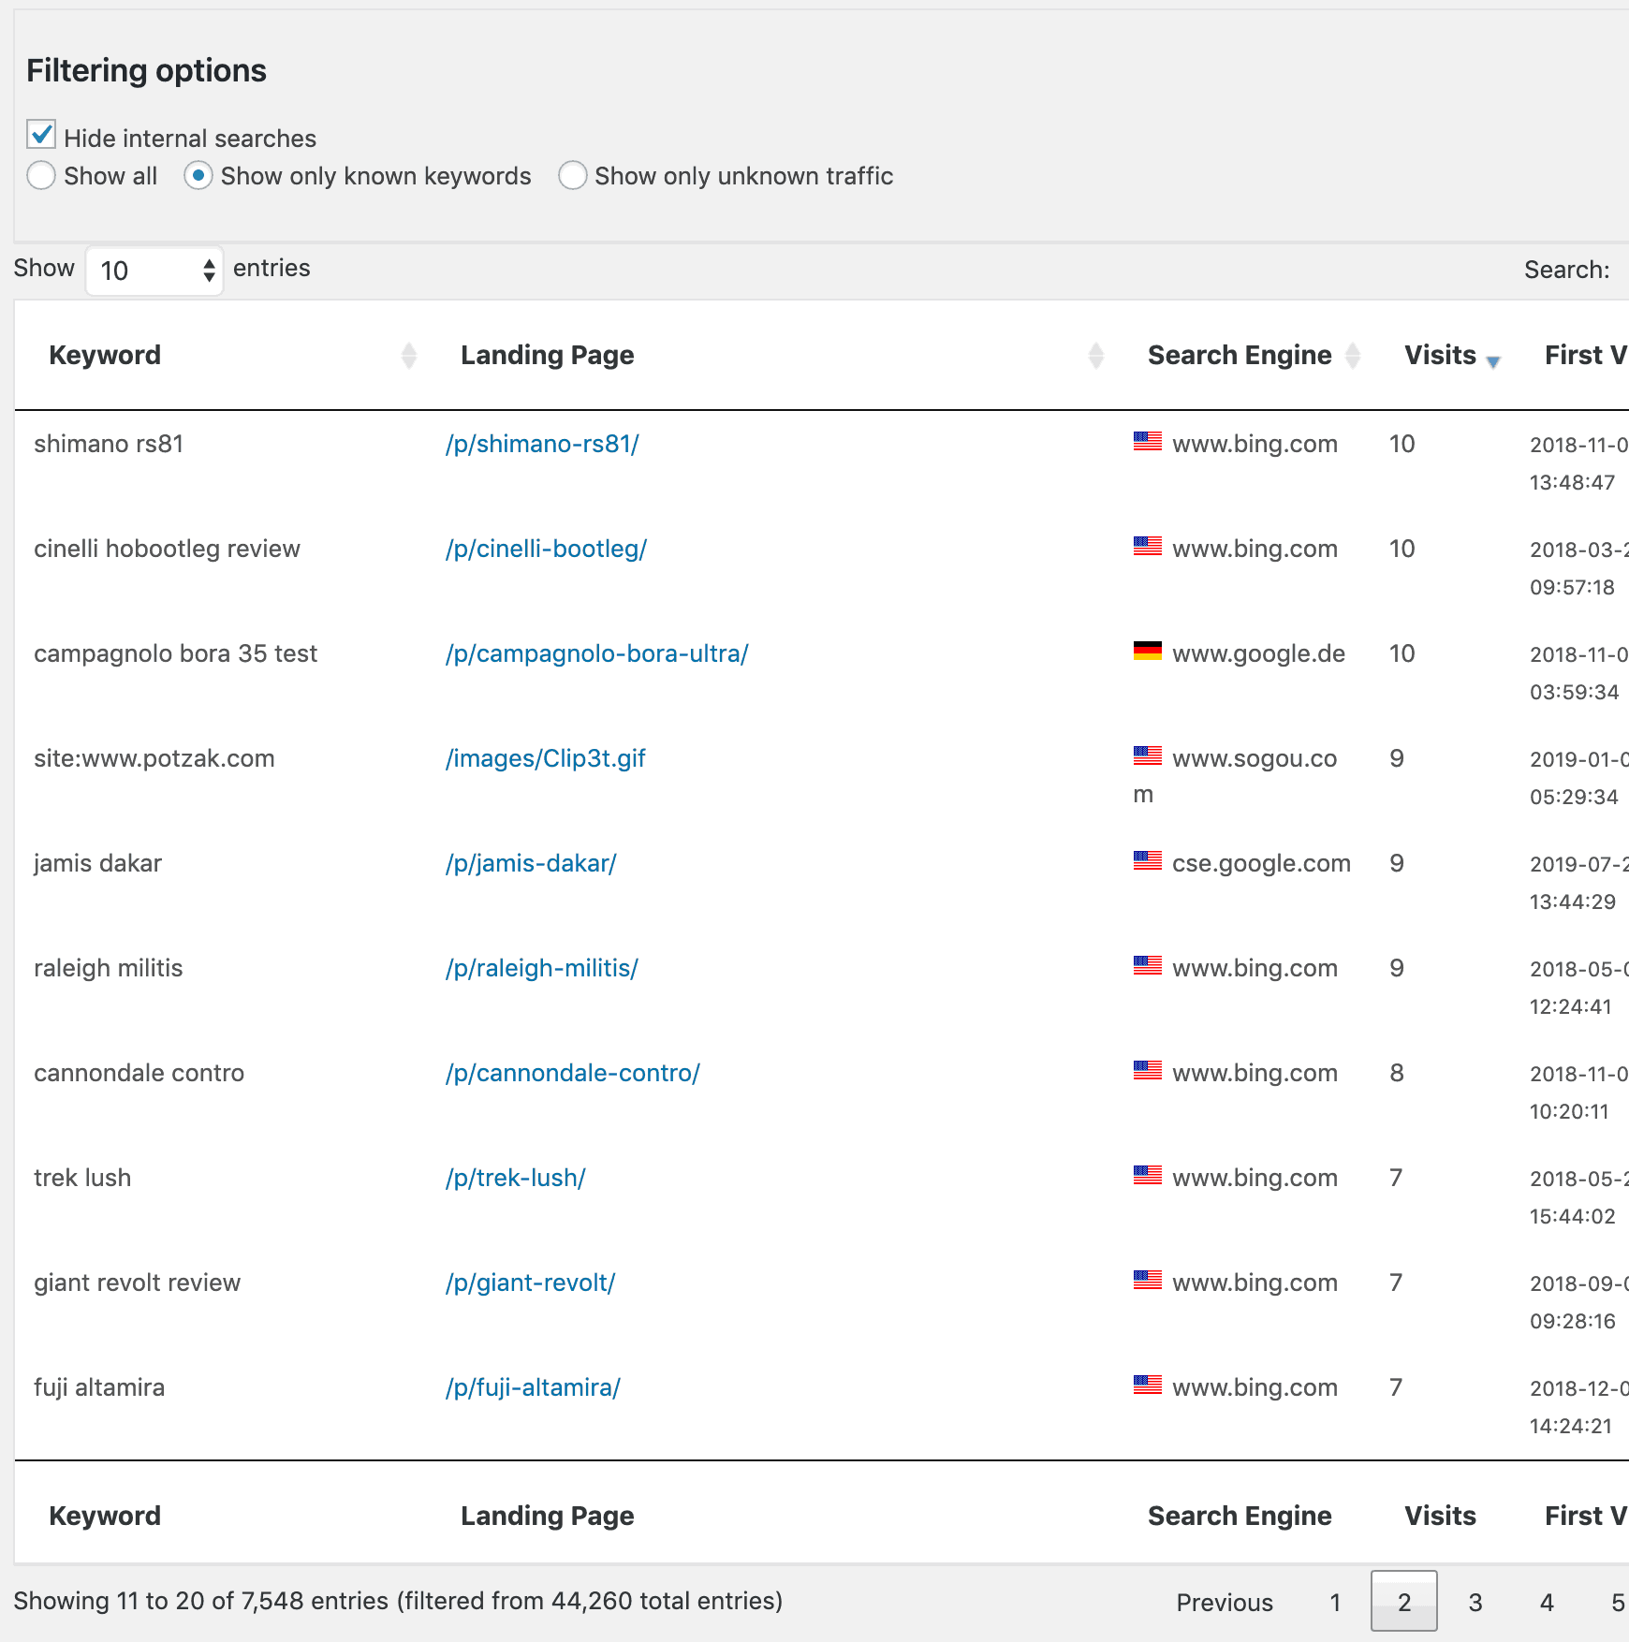Sort by Keyword column sort arrows

(409, 356)
